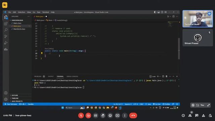The height and width of the screenshot is (121, 215).
Task: Click the Present now button
Action: click(x=117, y=116)
